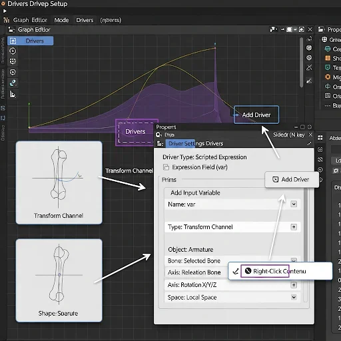Click the Axis: Releation Bone field
Viewport: 341px width, 341px height.
196,272
